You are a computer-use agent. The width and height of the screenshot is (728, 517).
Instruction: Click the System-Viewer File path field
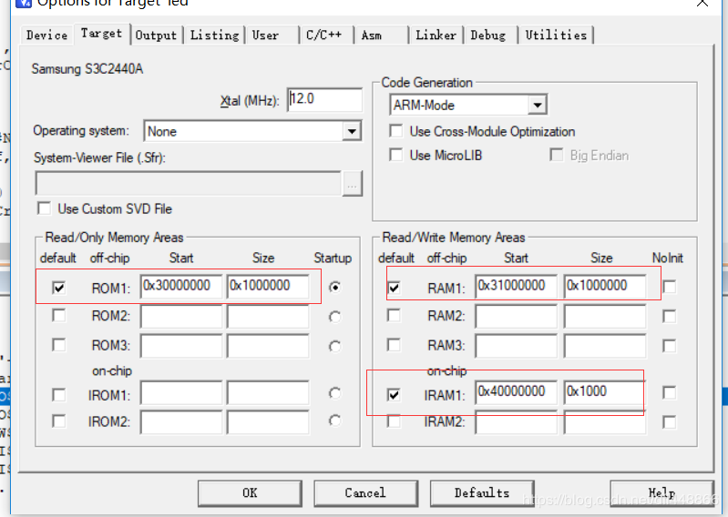point(188,184)
